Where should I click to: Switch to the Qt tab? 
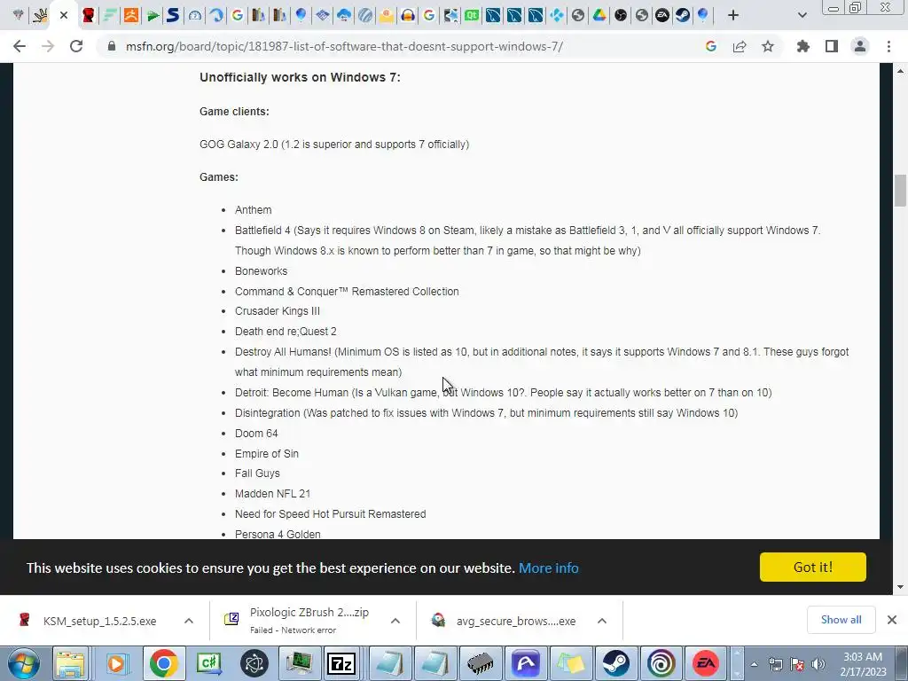click(472, 15)
